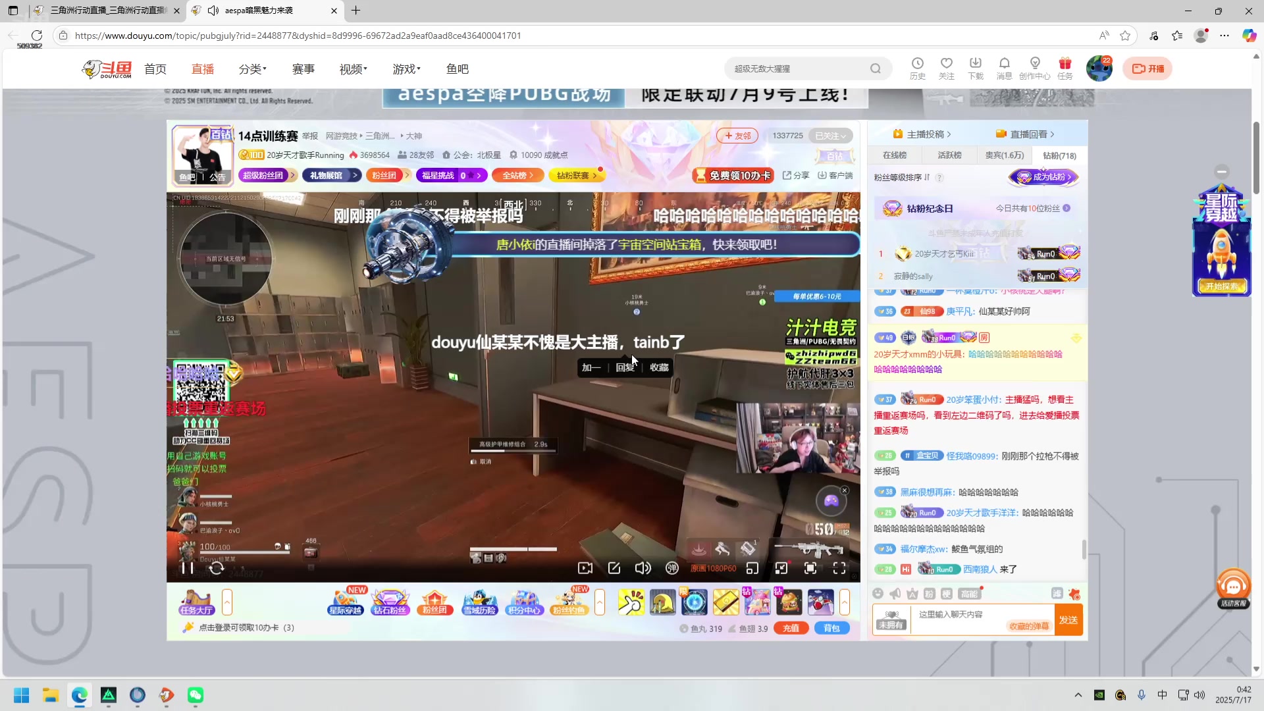Image resolution: width=1264 pixels, height=711 pixels.
Task: Open the 历史 watch history icon
Action: coord(918,68)
